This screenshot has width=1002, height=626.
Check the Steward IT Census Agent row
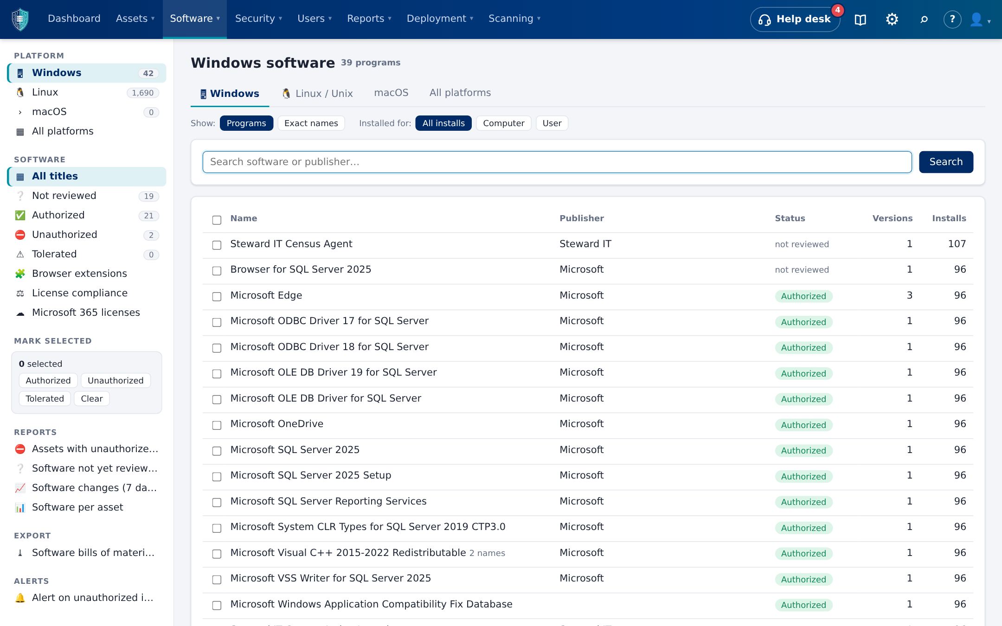pyautogui.click(x=217, y=245)
